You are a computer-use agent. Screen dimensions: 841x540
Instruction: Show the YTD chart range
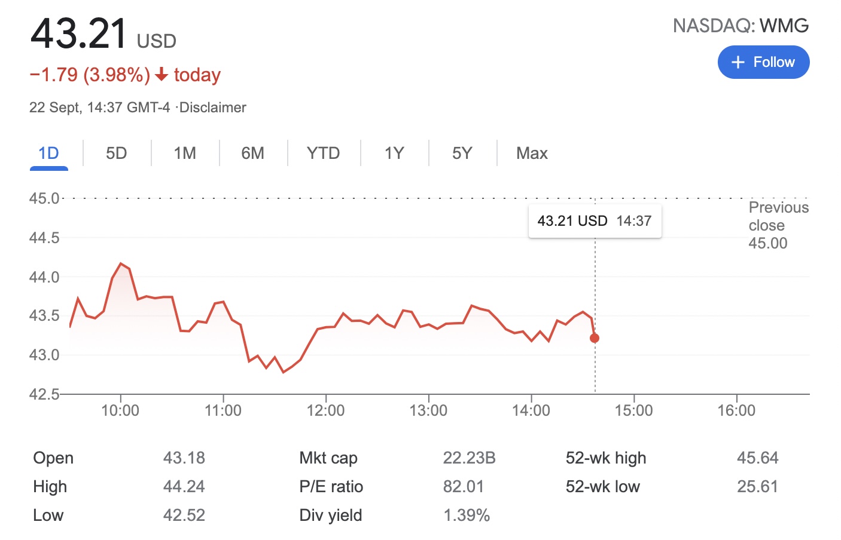pos(323,154)
